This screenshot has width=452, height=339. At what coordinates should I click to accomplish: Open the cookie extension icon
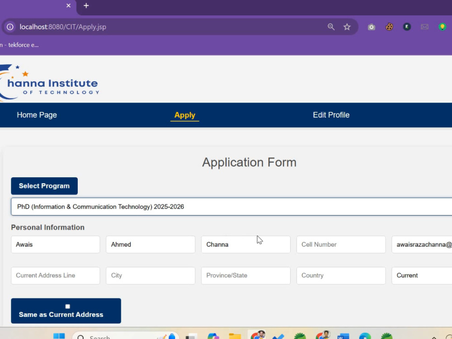[389, 27]
